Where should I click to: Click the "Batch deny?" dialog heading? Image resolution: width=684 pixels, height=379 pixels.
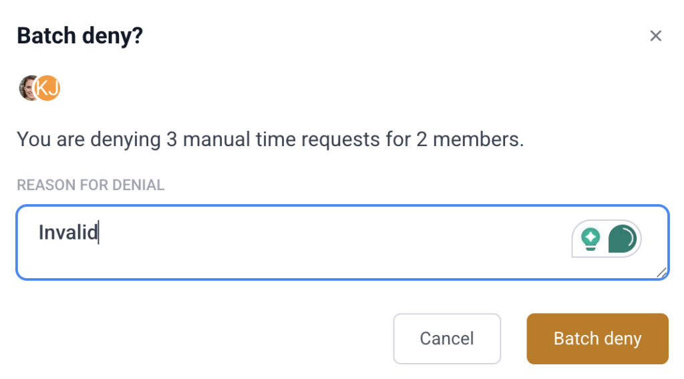tap(79, 36)
